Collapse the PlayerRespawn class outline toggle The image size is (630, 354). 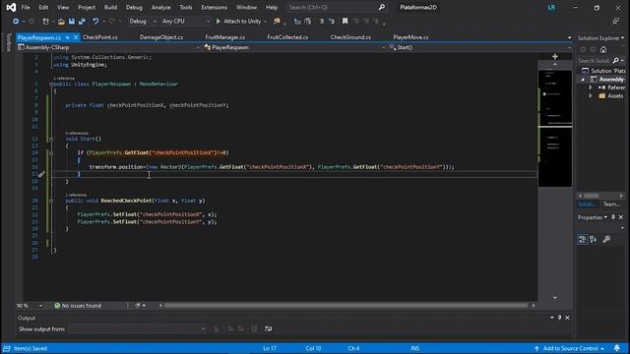click(51, 85)
